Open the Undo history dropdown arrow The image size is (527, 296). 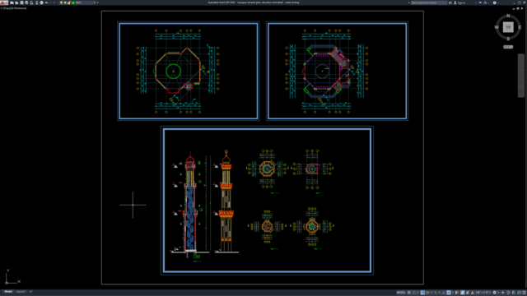pyautogui.click(x=50, y=2)
